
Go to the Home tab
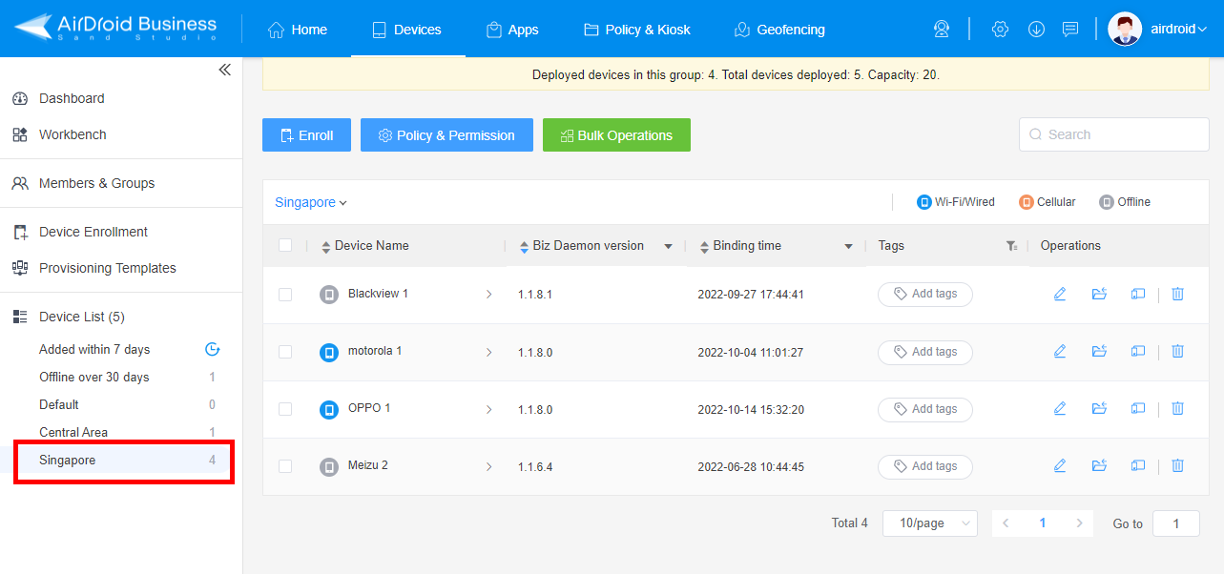click(x=298, y=30)
